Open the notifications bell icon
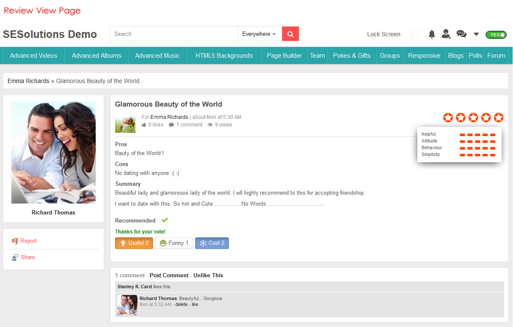 click(x=432, y=34)
